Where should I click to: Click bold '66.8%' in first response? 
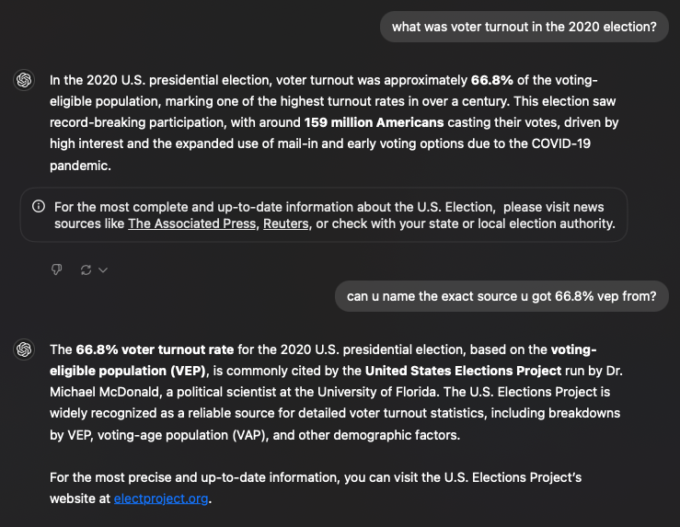tap(491, 80)
